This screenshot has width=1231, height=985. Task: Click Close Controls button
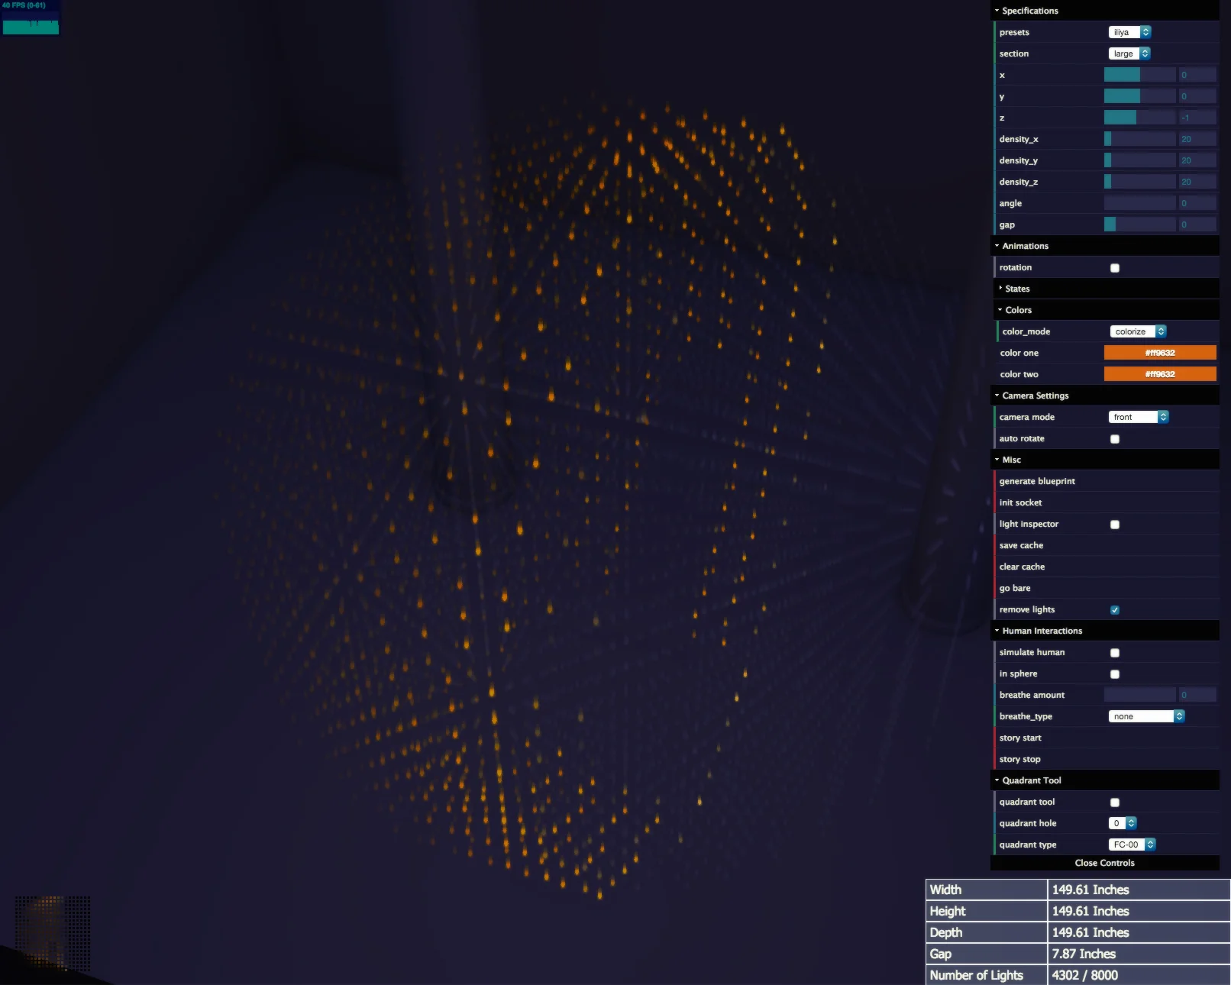pos(1104,863)
